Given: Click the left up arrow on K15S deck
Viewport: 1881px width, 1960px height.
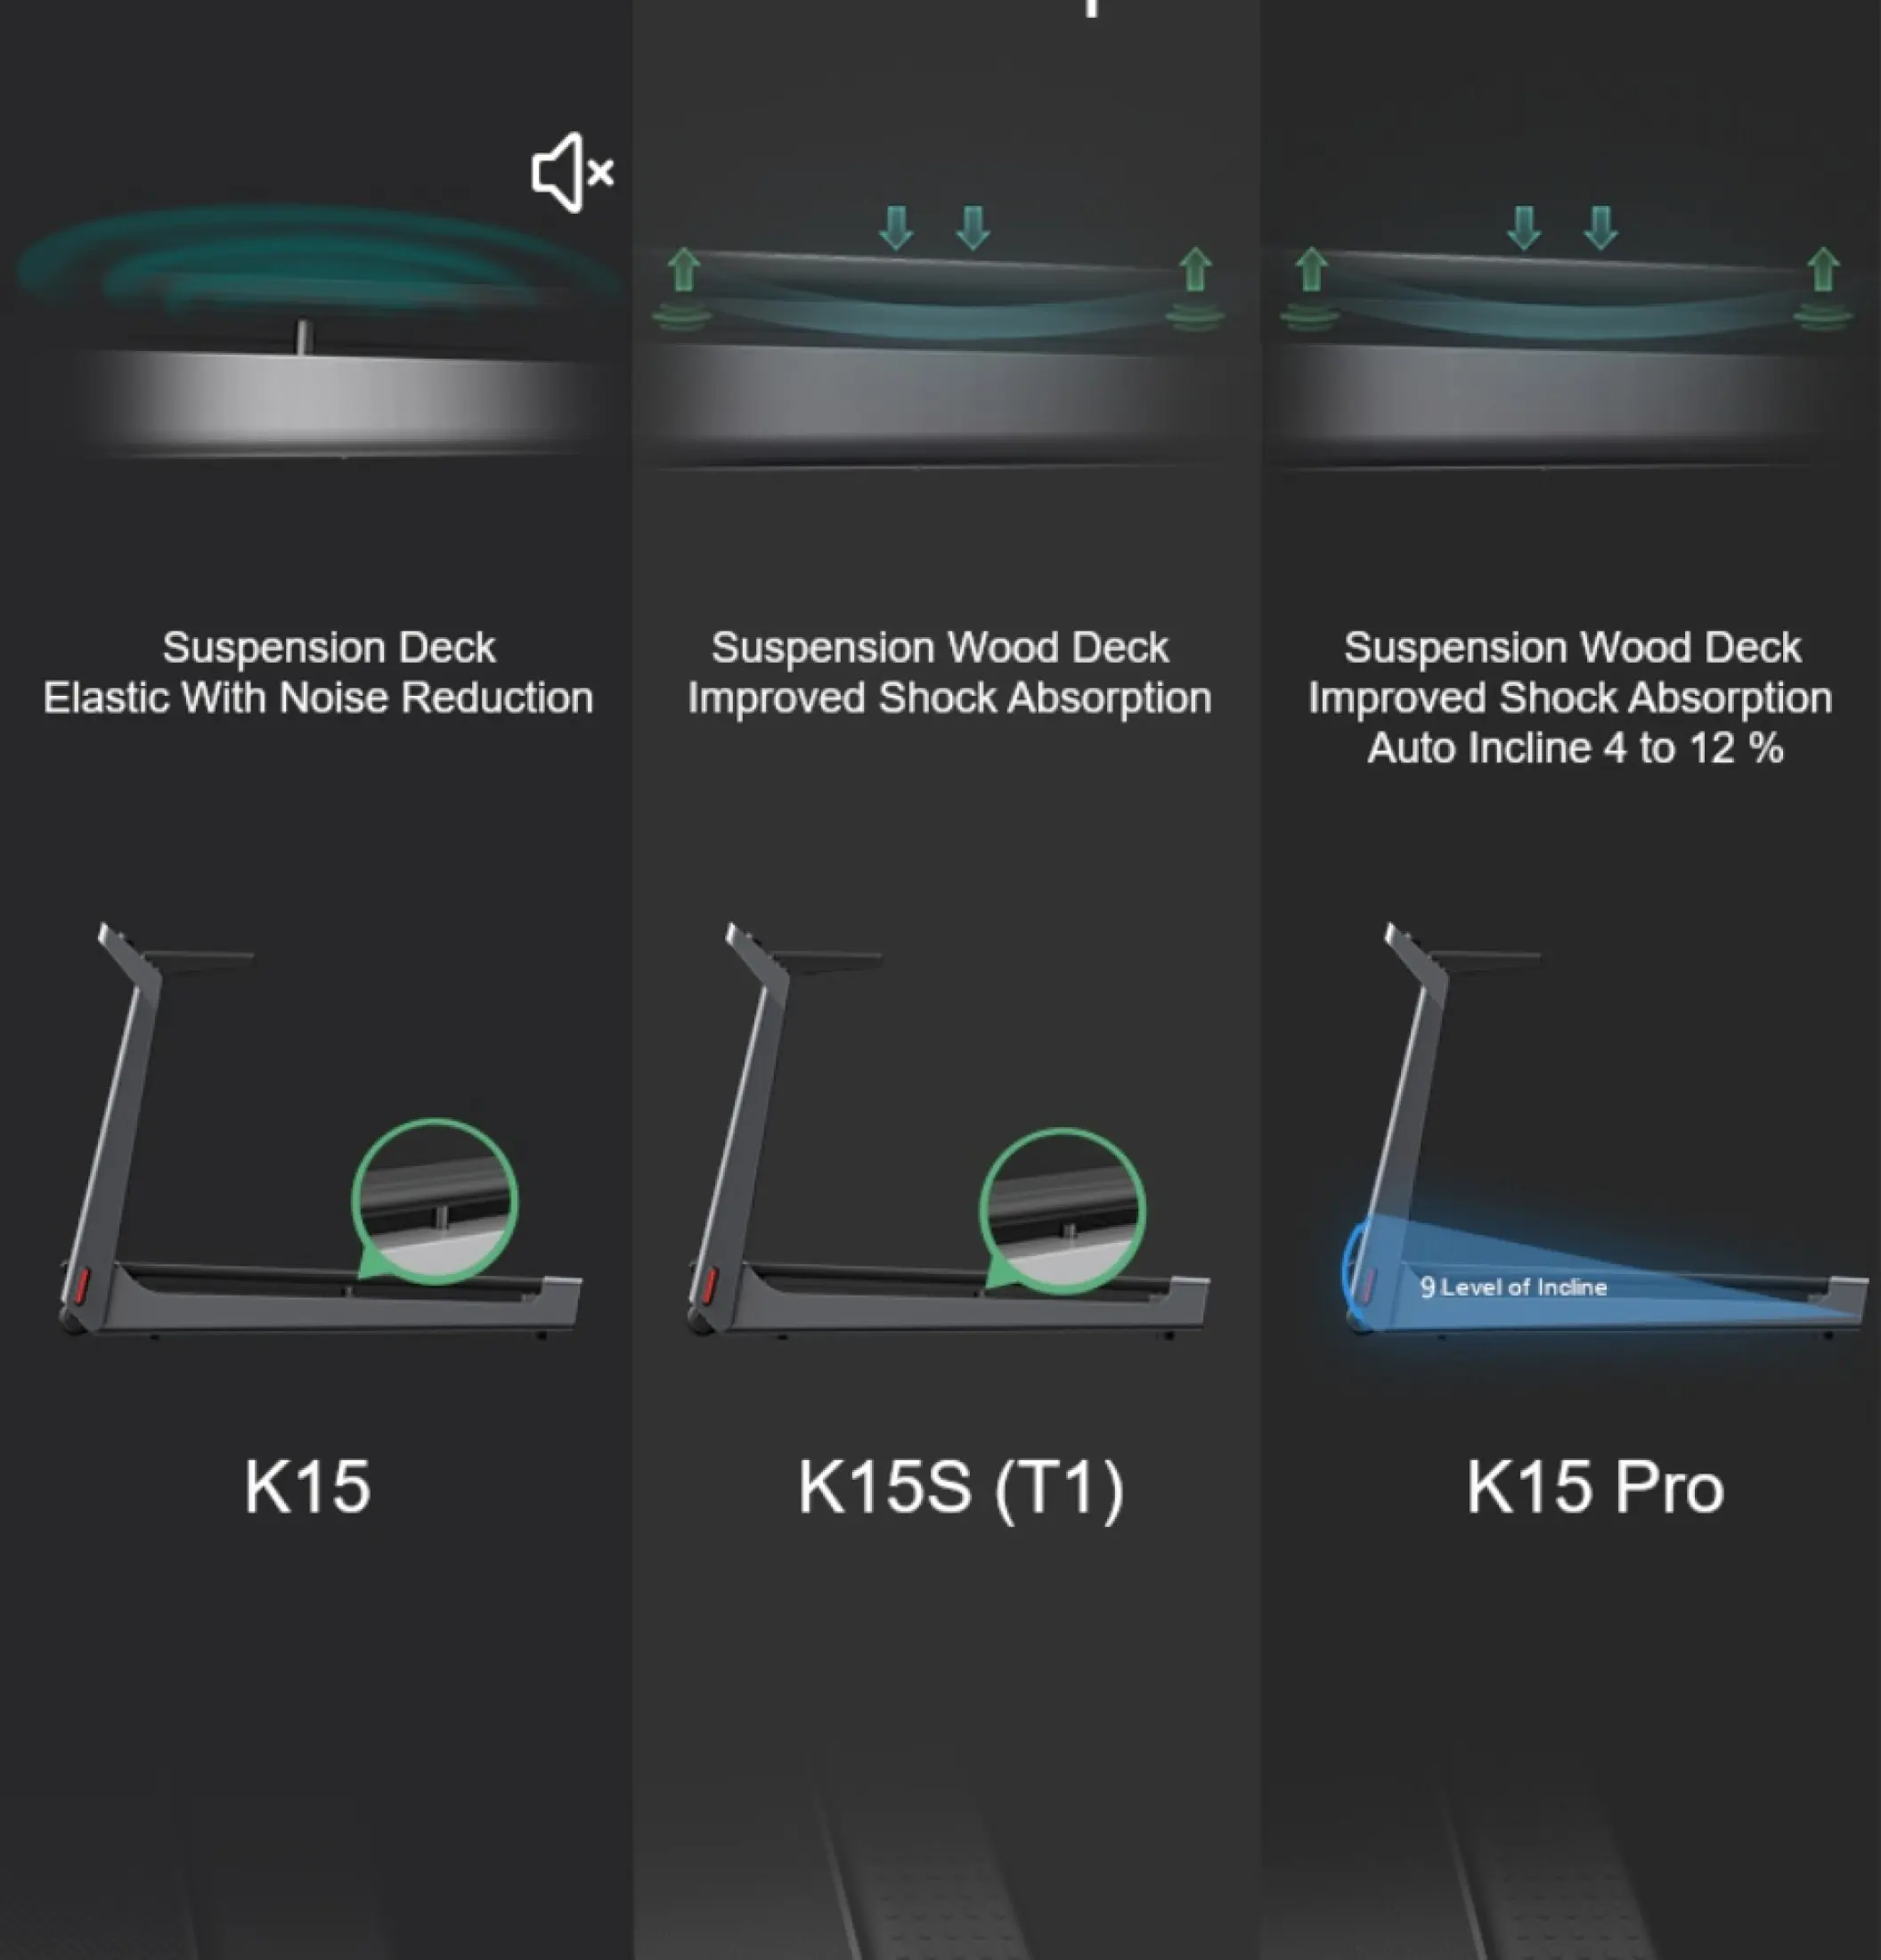Looking at the screenshot, I should coord(684,270).
